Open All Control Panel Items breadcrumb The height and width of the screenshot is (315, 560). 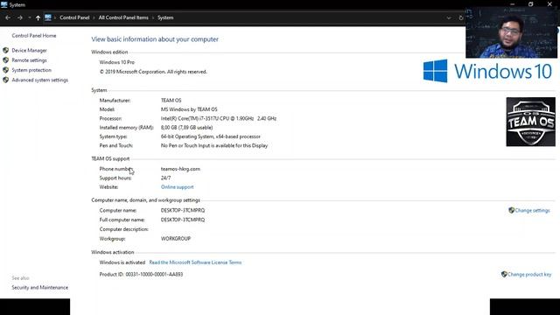pyautogui.click(x=123, y=17)
